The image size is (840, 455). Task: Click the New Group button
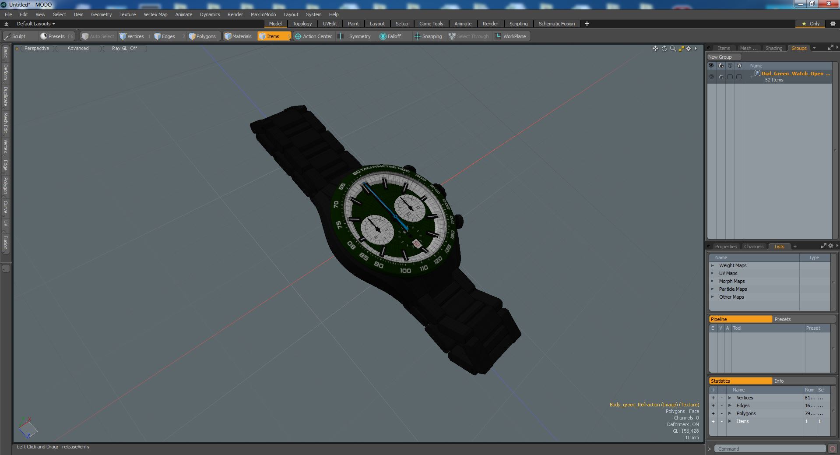(x=724, y=57)
